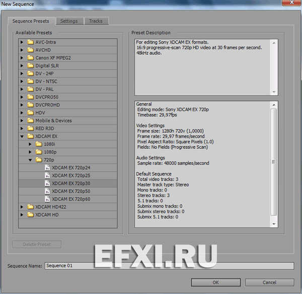This screenshot has height=294, width=302.
Task: Expand the AVCHD preset group
Action: pyautogui.click(x=22, y=50)
